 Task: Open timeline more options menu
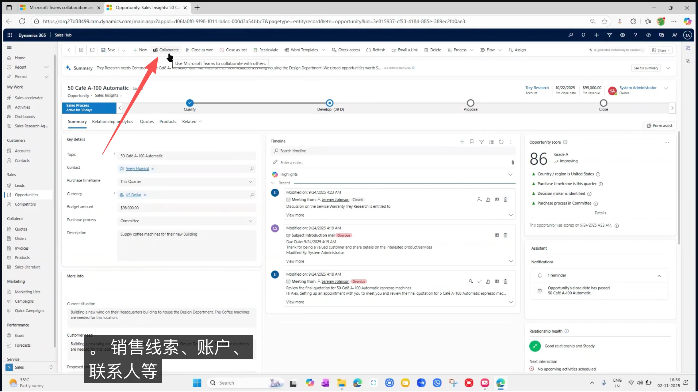511,141
